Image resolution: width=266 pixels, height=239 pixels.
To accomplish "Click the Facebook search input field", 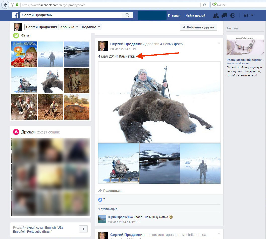I will [70, 15].
